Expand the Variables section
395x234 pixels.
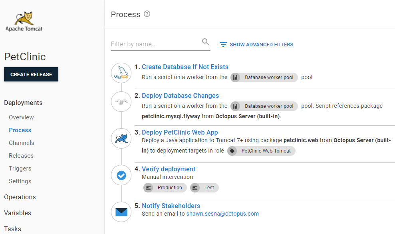(18, 213)
